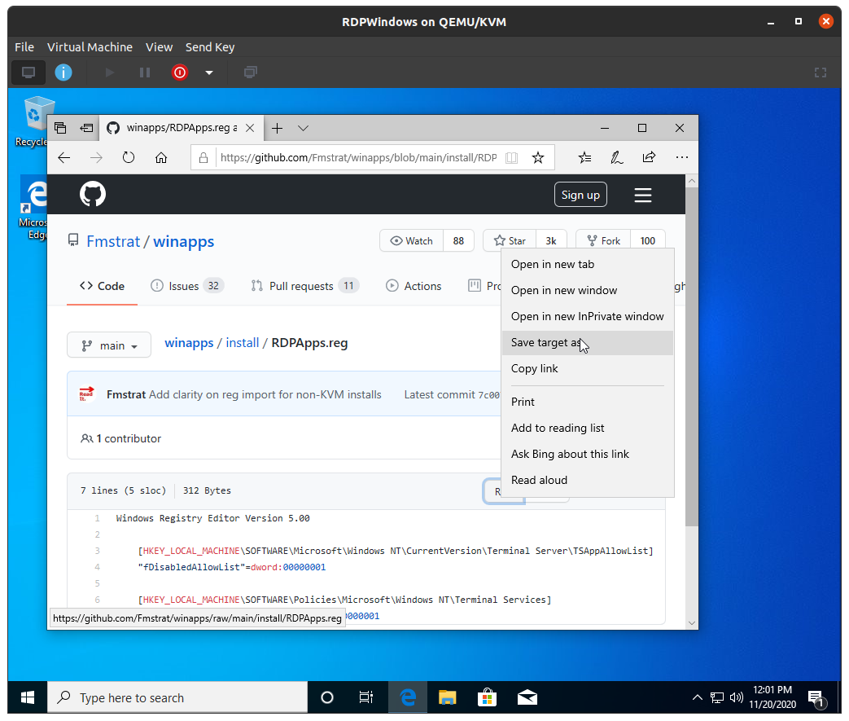Toggle reading view icon in address bar
Image resolution: width=849 pixels, height=721 pixels.
tap(511, 157)
